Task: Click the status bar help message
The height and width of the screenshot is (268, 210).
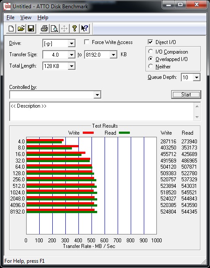Action: click(24, 261)
